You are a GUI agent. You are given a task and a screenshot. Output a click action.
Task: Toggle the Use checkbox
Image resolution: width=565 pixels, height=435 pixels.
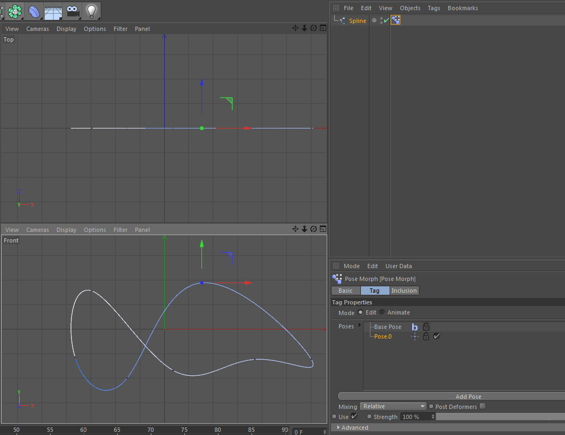(x=354, y=416)
